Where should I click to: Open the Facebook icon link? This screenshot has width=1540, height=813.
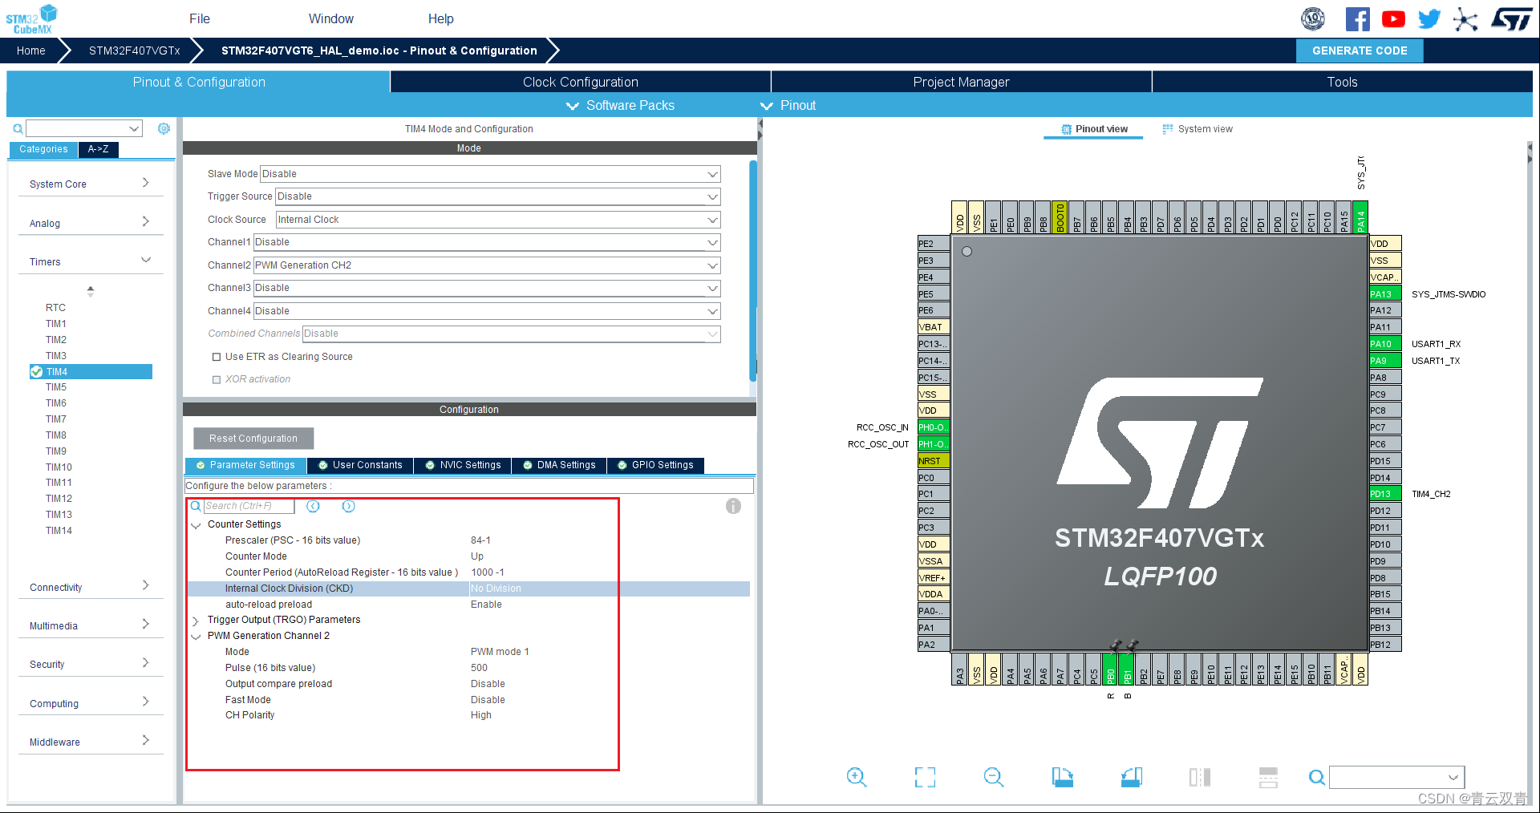[1357, 18]
